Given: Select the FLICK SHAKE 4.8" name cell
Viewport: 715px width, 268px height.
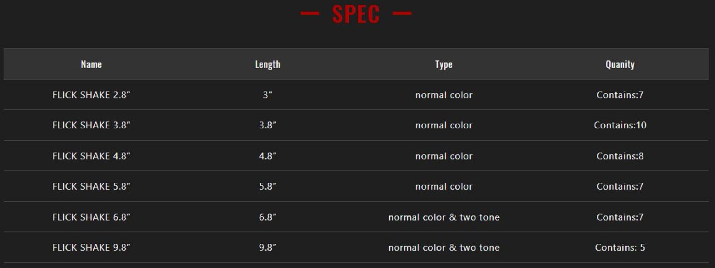Looking at the screenshot, I should click(x=91, y=156).
